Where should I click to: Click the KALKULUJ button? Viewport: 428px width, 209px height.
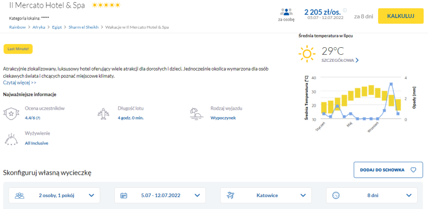[x=401, y=16]
